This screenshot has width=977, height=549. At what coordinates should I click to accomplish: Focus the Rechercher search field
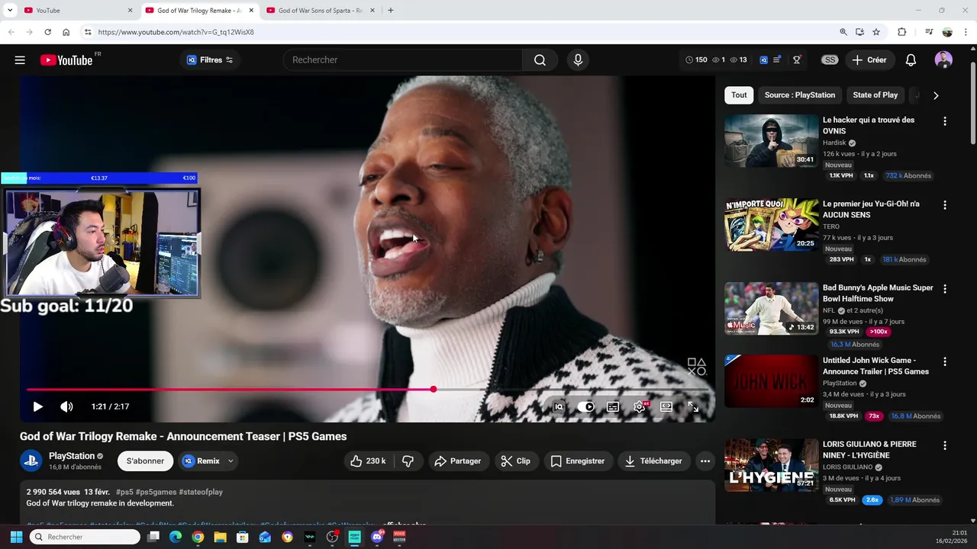(403, 60)
